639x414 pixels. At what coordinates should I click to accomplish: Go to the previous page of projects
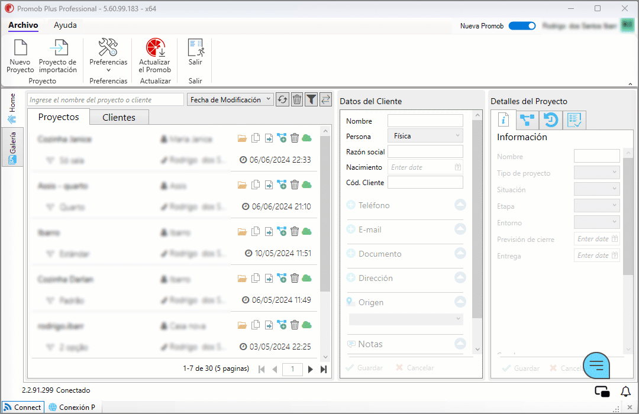pyautogui.click(x=275, y=369)
